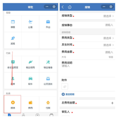Open the 费用 wallet icon

click(x=31, y=102)
